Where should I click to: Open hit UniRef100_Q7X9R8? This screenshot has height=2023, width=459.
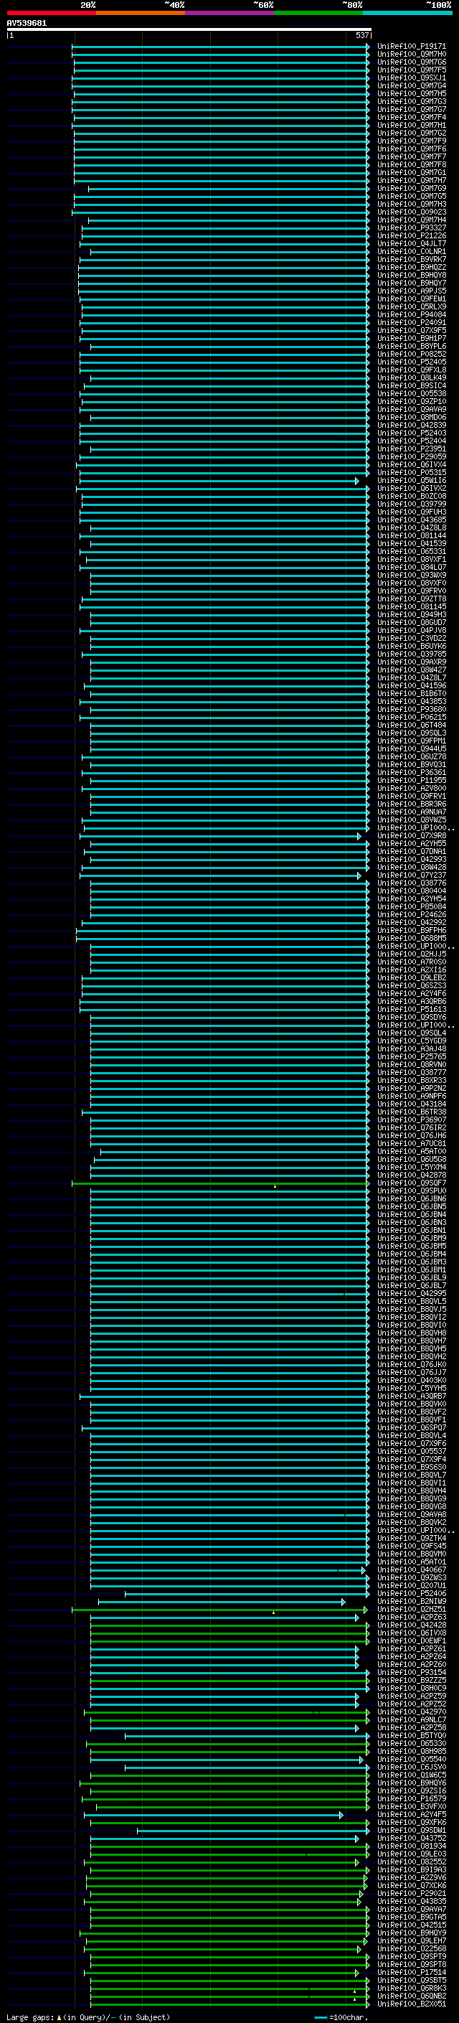coord(412,835)
